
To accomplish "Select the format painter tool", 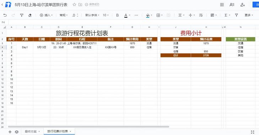I will point(22,15).
